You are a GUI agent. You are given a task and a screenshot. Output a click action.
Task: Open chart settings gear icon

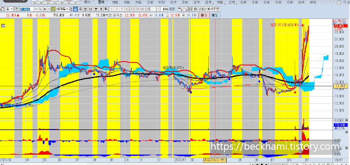click(x=195, y=9)
